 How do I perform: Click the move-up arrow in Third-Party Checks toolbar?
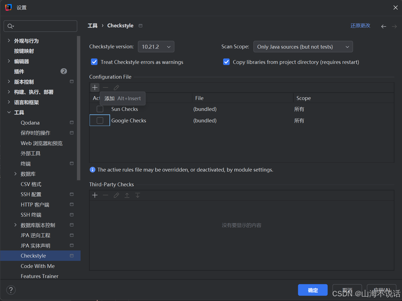pyautogui.click(x=127, y=195)
